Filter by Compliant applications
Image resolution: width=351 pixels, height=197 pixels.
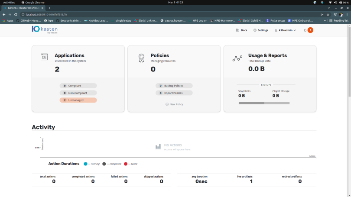(x=78, y=86)
